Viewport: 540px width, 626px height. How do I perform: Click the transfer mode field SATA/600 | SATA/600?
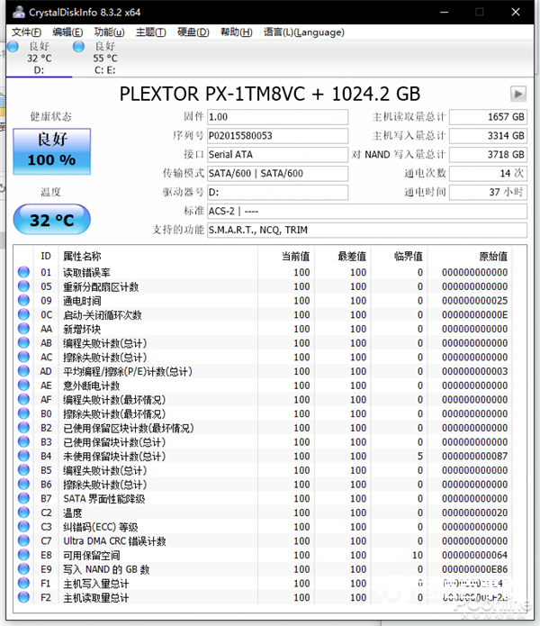click(277, 173)
